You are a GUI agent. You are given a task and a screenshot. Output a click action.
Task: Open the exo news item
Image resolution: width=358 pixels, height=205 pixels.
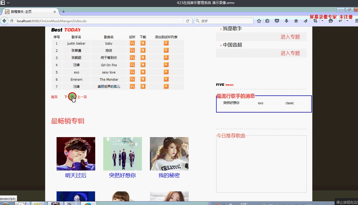click(261, 103)
